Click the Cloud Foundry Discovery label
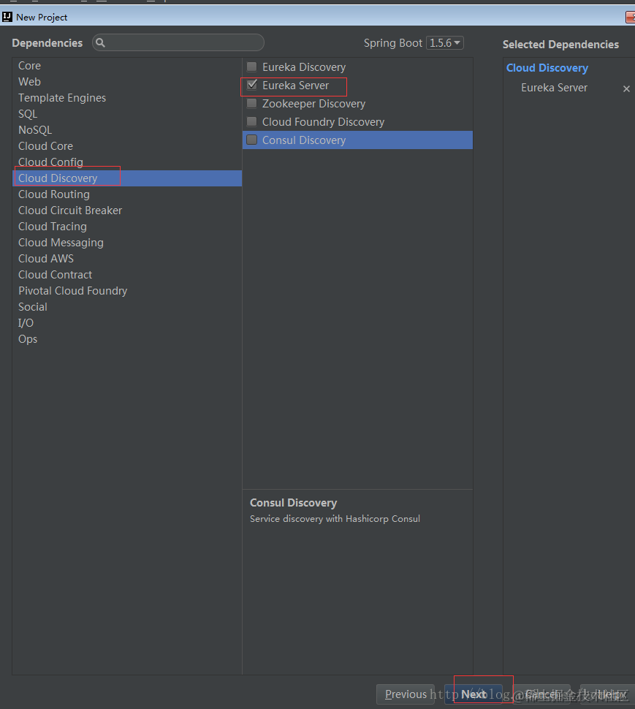Image resolution: width=635 pixels, height=709 pixels. pos(323,122)
